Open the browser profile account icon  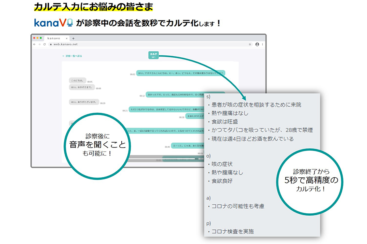[257, 44]
